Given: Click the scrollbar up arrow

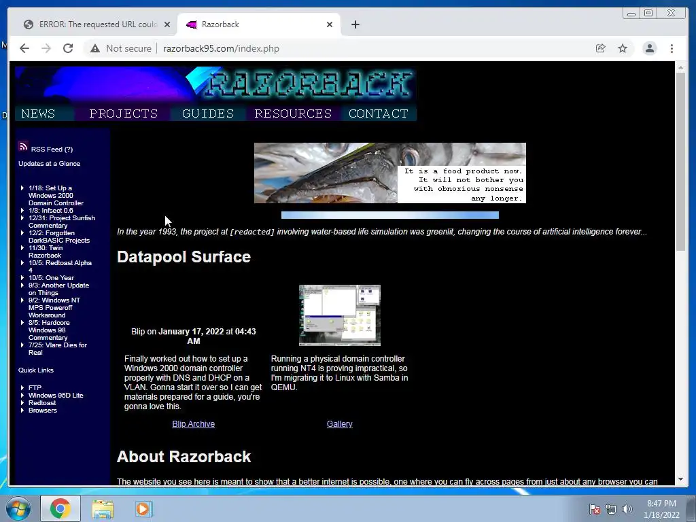Looking at the screenshot, I should pyautogui.click(x=680, y=67).
